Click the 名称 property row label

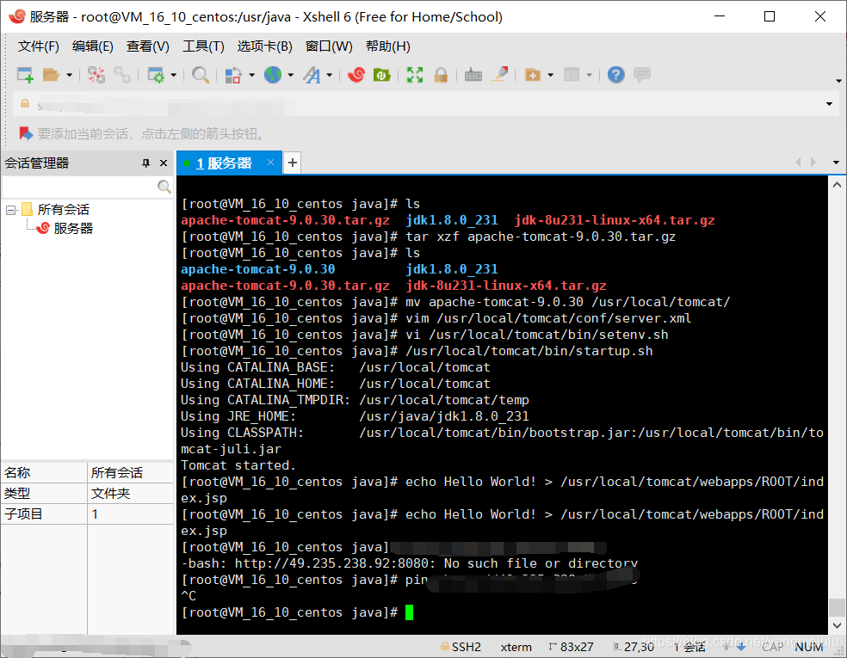(x=17, y=473)
